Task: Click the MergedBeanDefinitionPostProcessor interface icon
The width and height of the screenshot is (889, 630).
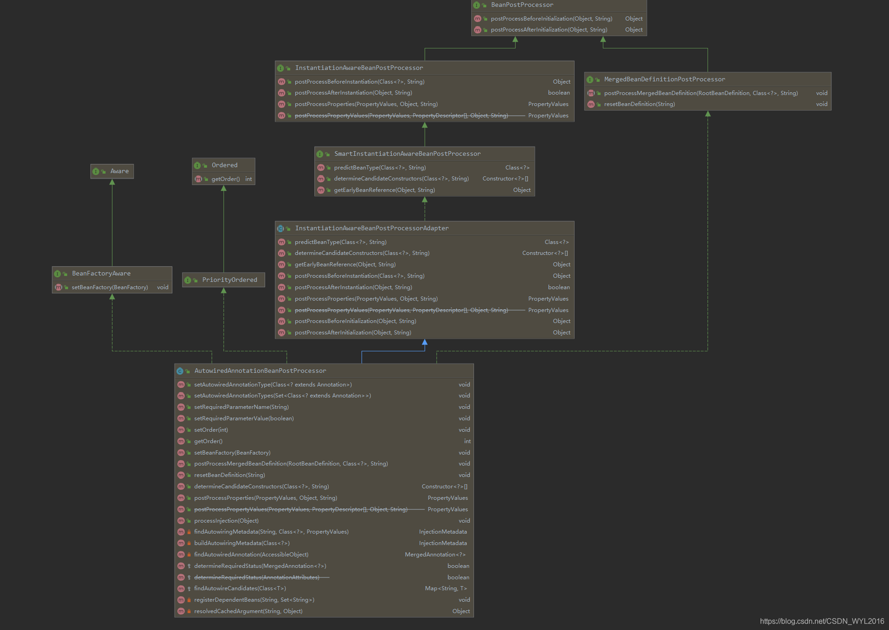Action: 590,79
